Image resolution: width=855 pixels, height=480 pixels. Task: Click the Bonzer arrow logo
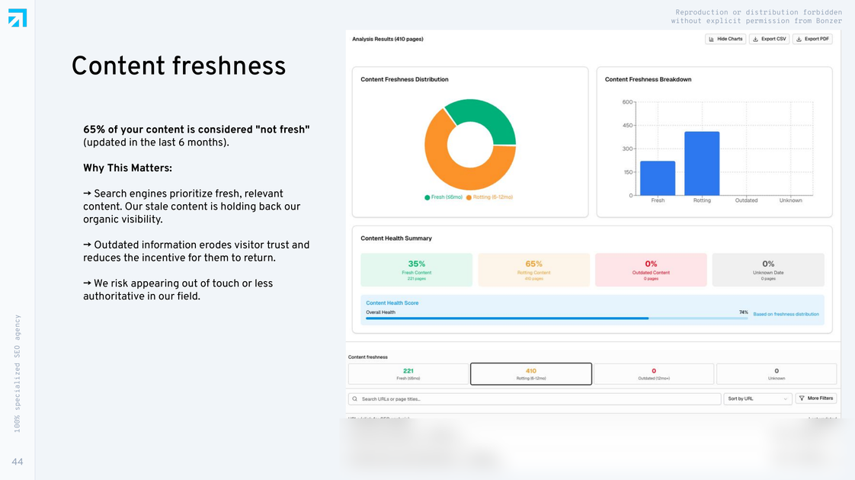coord(18,18)
